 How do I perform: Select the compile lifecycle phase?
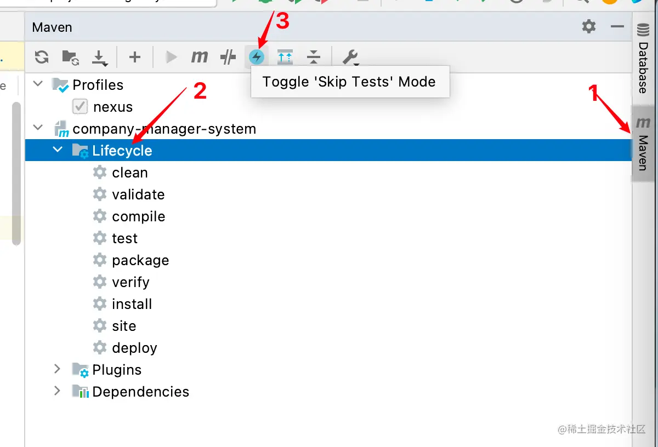pyautogui.click(x=139, y=216)
